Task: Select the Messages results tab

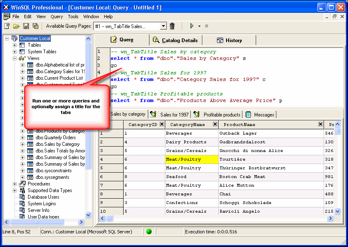Action: [x=260, y=114]
